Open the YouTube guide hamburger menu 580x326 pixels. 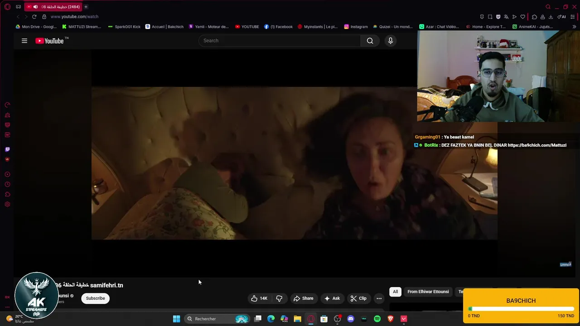(24, 41)
